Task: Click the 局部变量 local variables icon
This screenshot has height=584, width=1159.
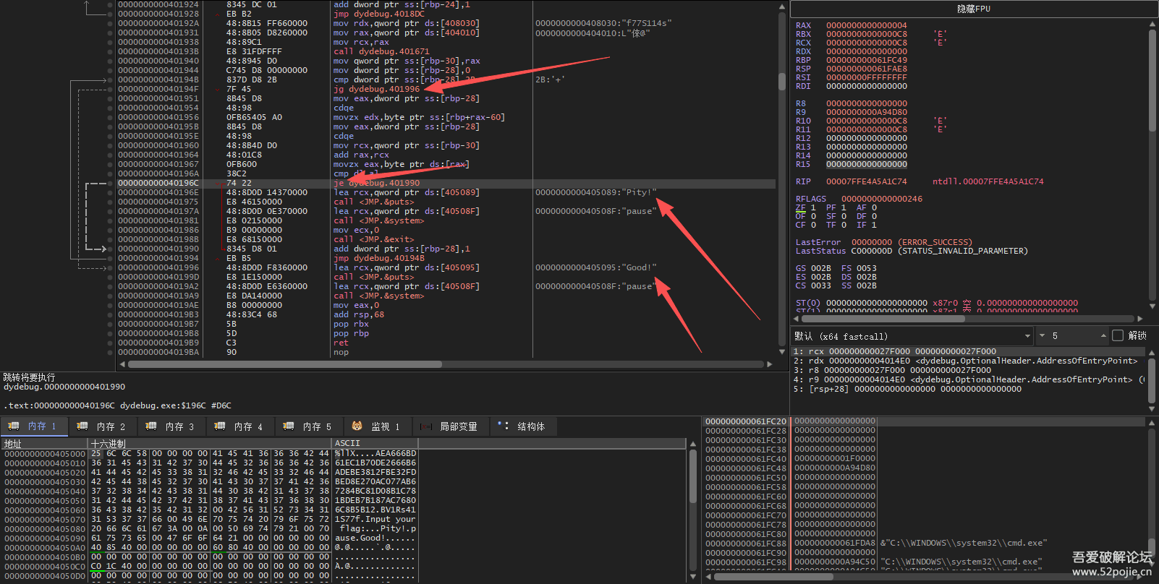Action: point(427,426)
